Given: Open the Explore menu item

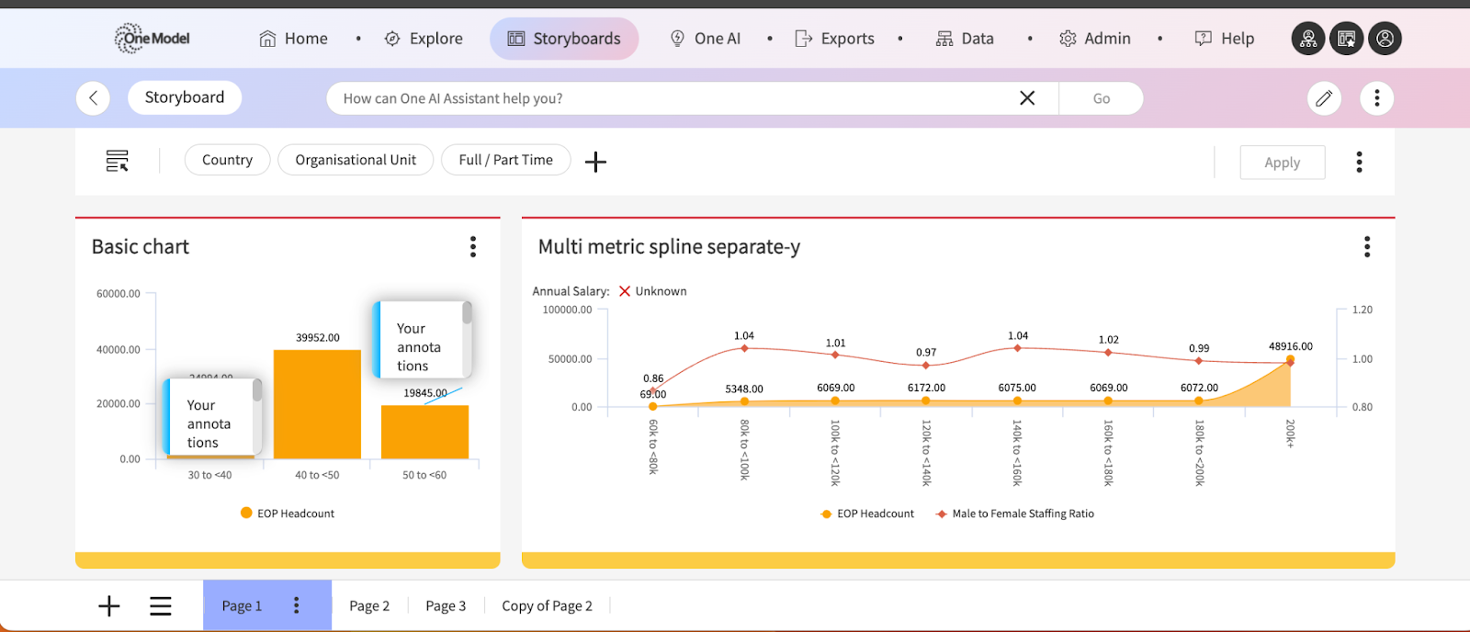Looking at the screenshot, I should pos(424,39).
